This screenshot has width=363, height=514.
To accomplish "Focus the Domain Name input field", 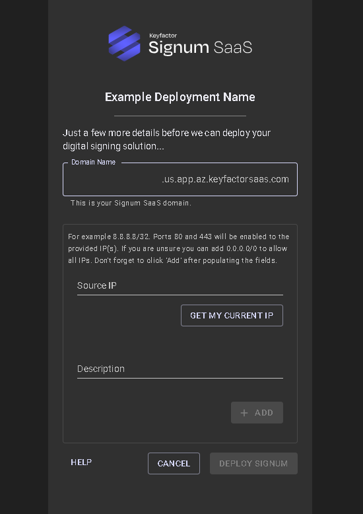I will tap(180, 179).
